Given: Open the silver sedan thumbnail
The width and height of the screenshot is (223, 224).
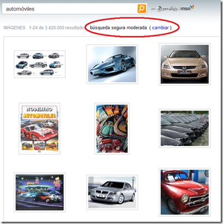Looking at the screenshot, I should tap(112, 192).
